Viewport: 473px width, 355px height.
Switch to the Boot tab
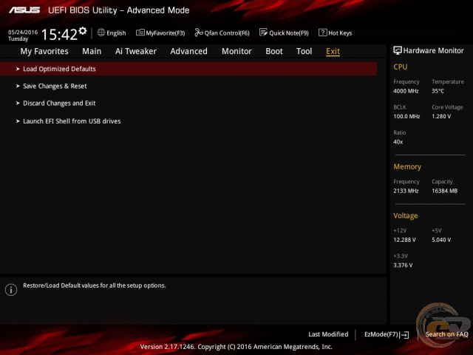click(274, 51)
